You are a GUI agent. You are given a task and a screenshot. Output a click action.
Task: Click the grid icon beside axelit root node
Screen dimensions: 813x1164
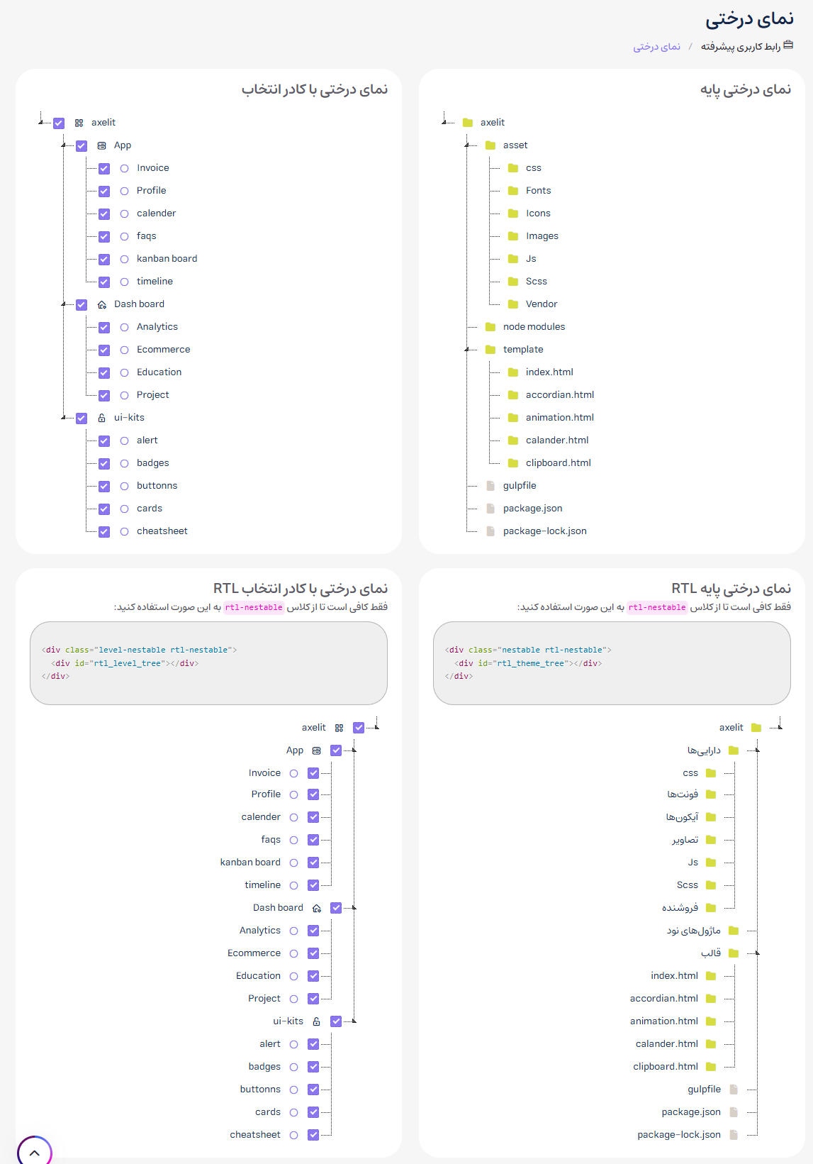pyautogui.click(x=80, y=122)
